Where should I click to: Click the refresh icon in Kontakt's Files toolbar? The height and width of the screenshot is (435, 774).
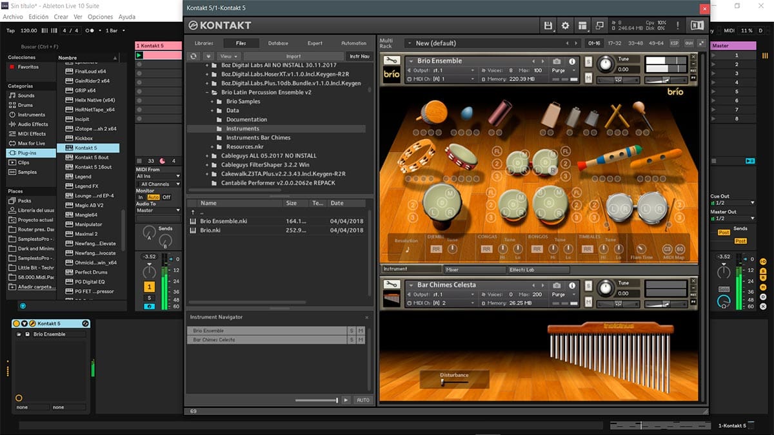pyautogui.click(x=193, y=57)
